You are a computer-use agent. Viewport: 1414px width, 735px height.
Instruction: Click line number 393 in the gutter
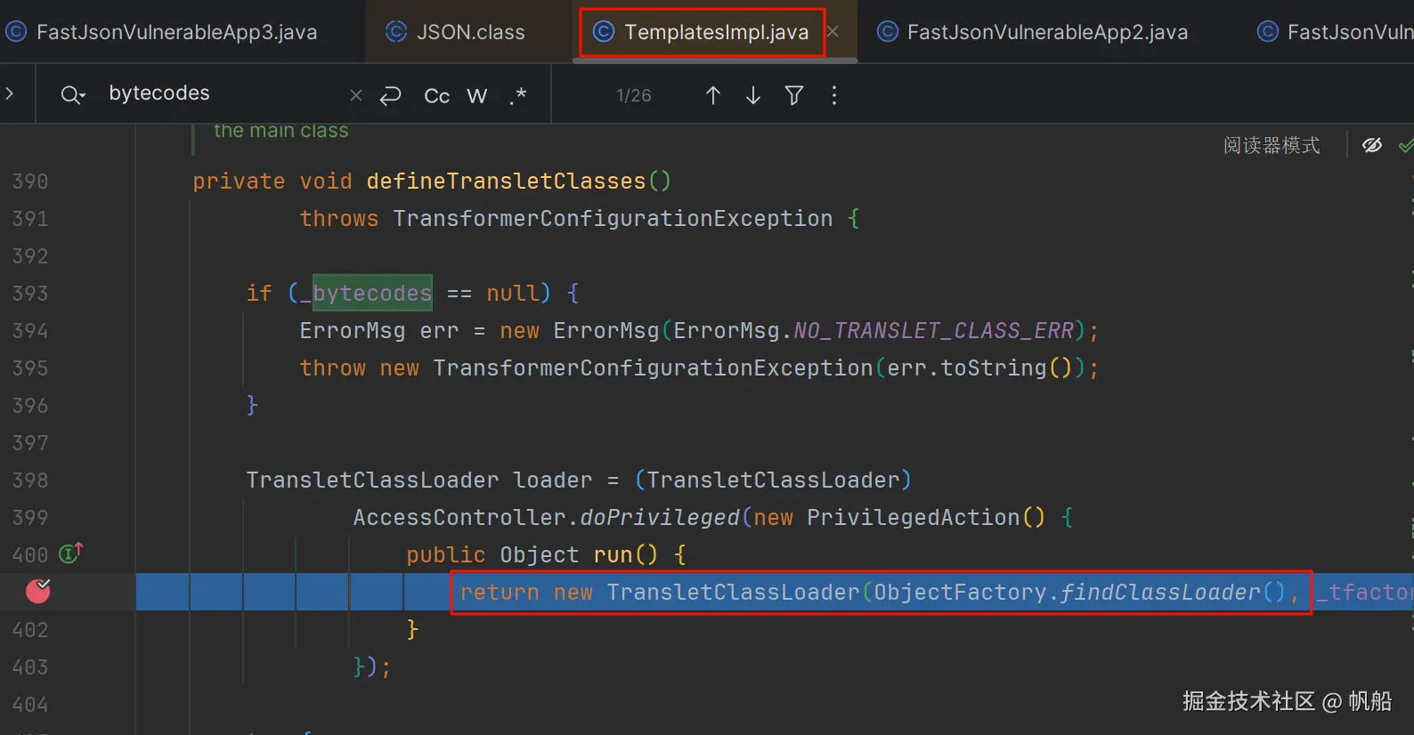click(x=30, y=294)
